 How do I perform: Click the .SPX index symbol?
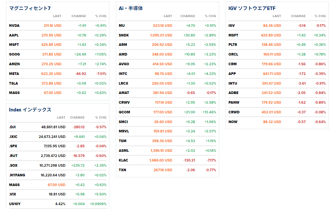coord(13,146)
